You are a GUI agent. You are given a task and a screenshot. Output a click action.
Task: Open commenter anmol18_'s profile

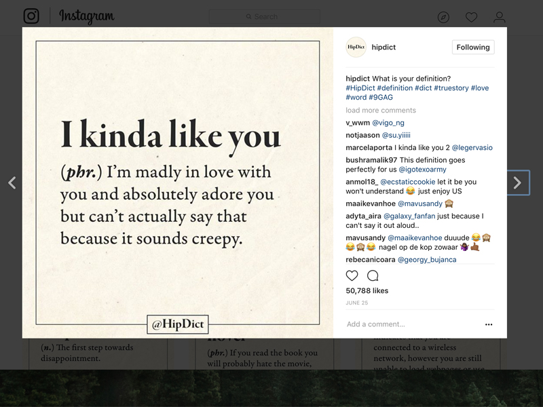click(362, 182)
